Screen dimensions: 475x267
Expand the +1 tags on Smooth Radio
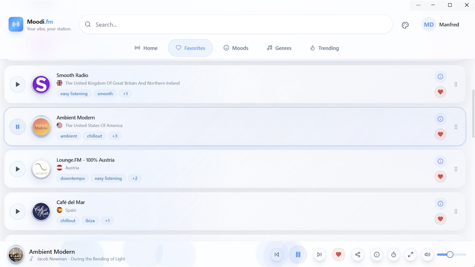tap(125, 94)
